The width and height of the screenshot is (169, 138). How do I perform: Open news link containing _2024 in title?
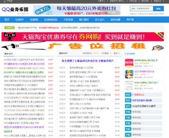[x=25, y=89]
